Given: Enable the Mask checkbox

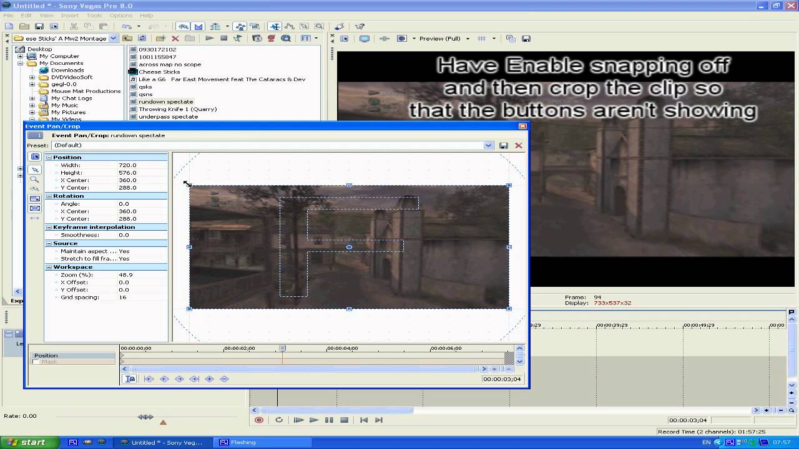Looking at the screenshot, I should (x=36, y=362).
